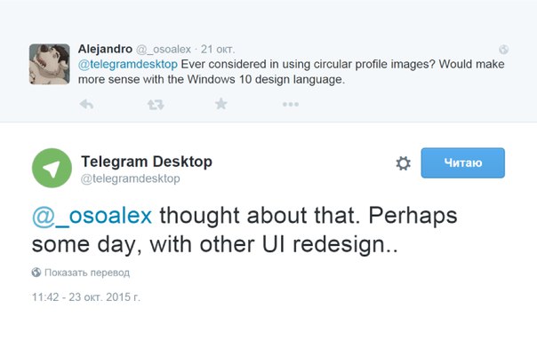Click the Telegram Desktop account name
Screen dimensions: 537x348
coord(147,162)
